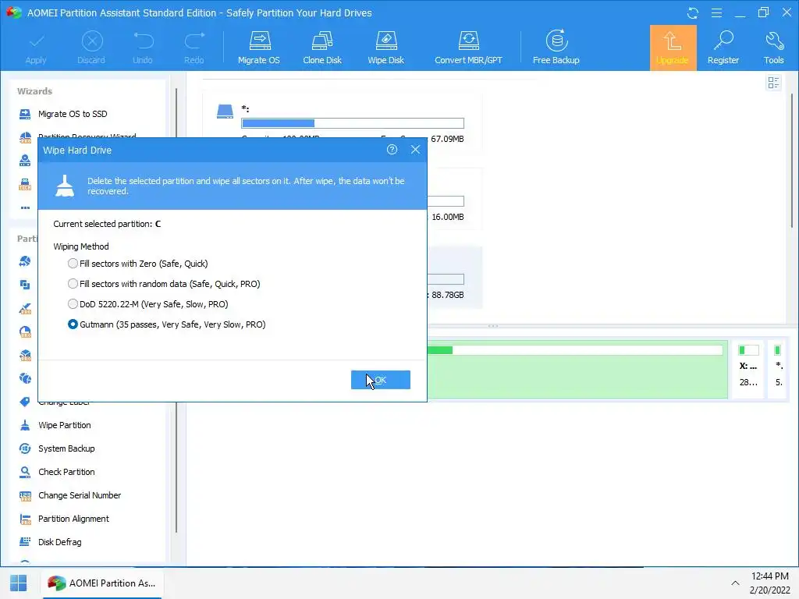The height and width of the screenshot is (599, 799).
Task: Click the orange Upgrade button
Action: [673, 48]
